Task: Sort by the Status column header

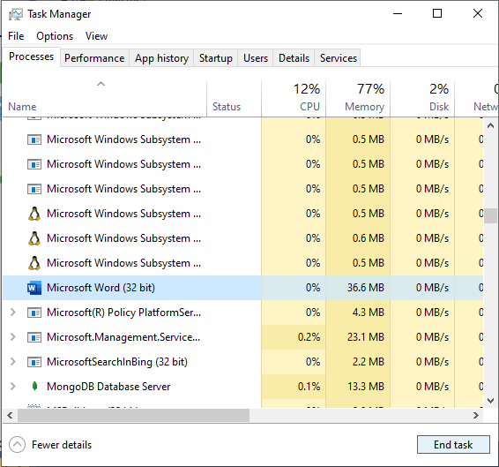Action: pyautogui.click(x=234, y=99)
